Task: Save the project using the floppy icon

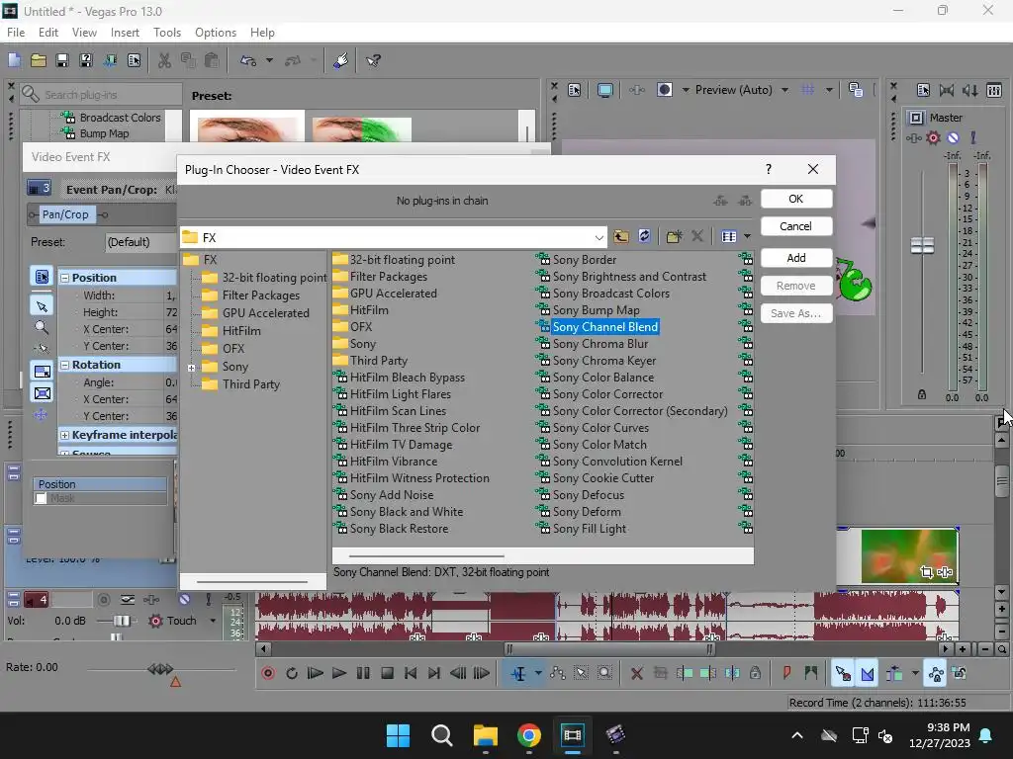Action: click(62, 60)
